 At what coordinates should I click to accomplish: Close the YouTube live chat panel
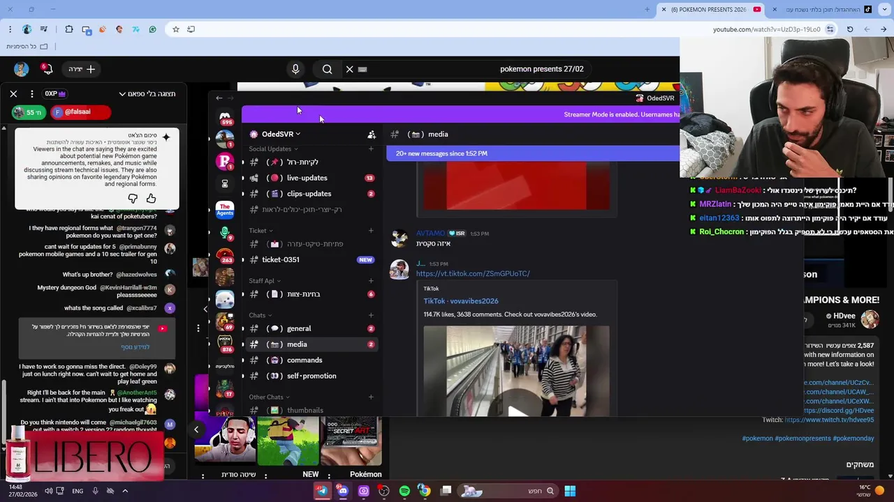pyautogui.click(x=13, y=93)
